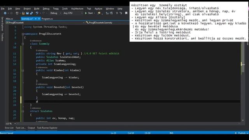Image resolution: width=249 pixels, height=140 pixels.
Task: Open the Window menu
Action: (110, 9)
